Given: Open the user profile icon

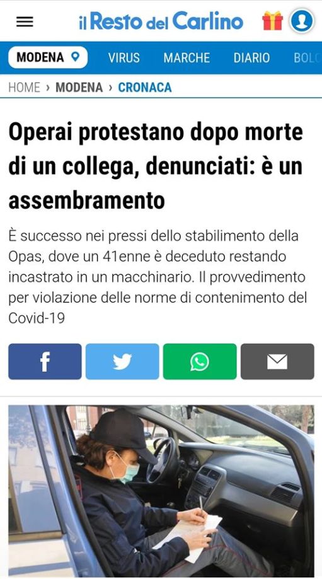Looking at the screenshot, I should click(302, 21).
